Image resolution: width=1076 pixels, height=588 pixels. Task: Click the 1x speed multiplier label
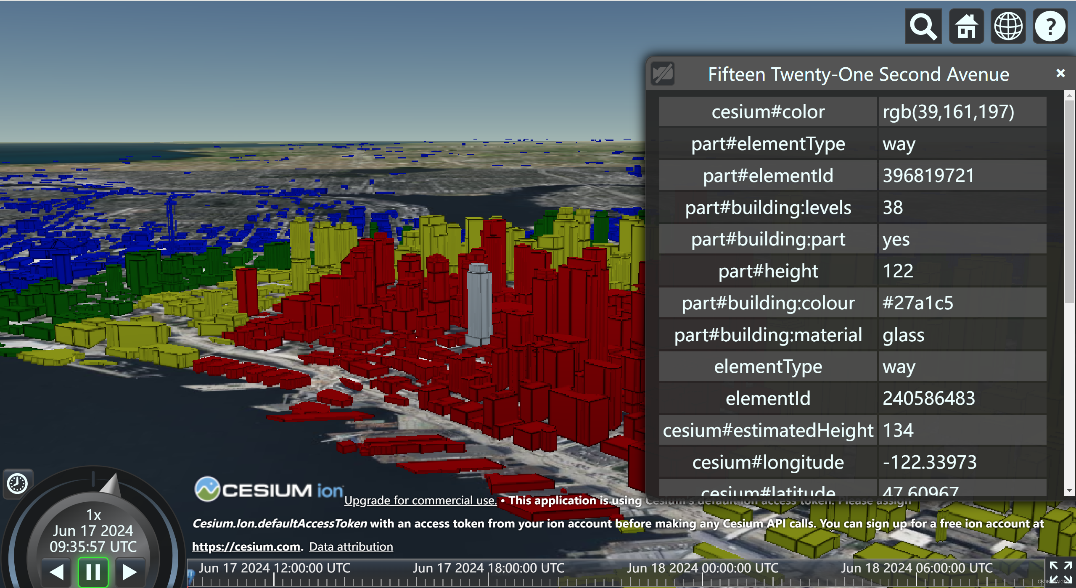[x=93, y=515]
